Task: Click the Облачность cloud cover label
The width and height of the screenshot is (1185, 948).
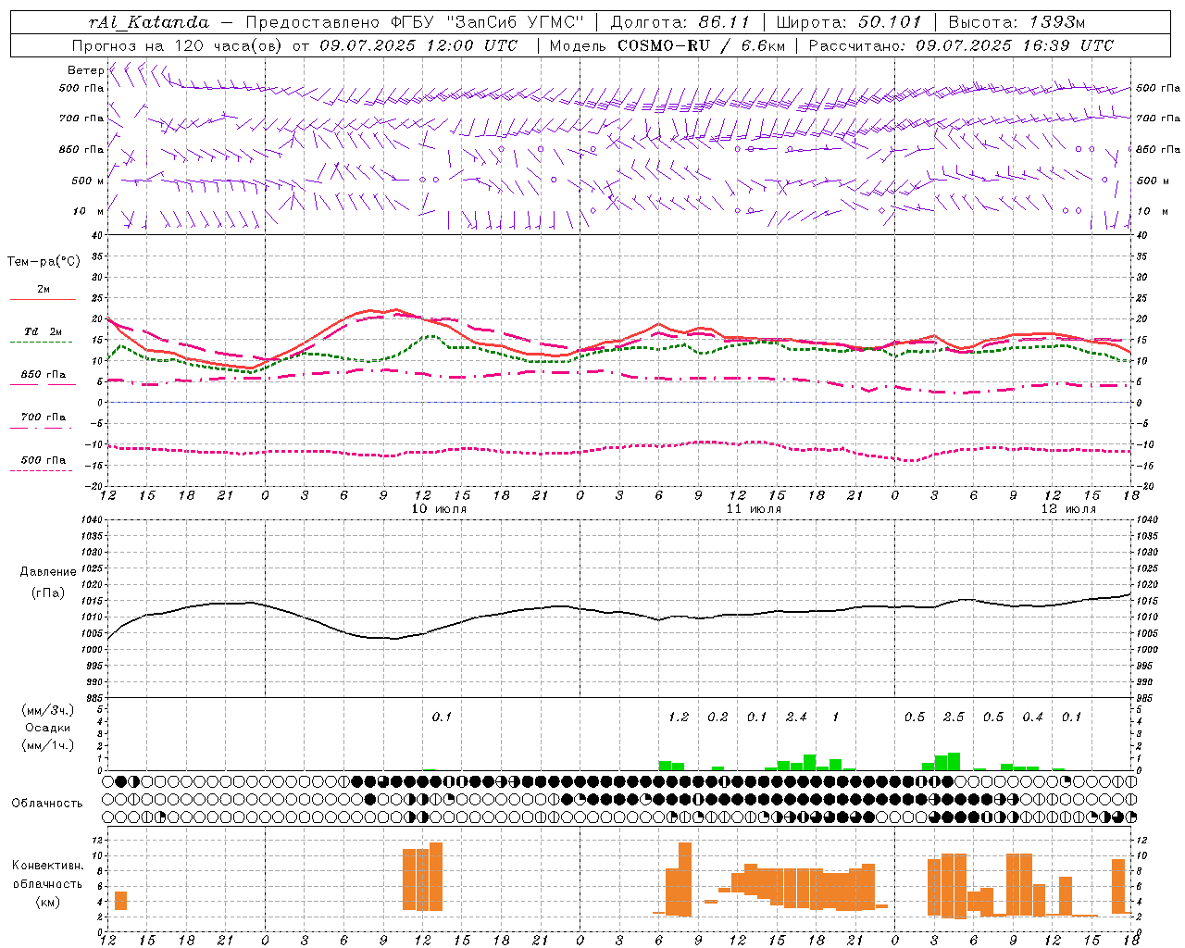Action: [47, 804]
